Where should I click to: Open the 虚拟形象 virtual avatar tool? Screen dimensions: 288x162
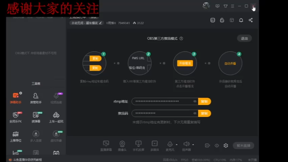[56, 136]
